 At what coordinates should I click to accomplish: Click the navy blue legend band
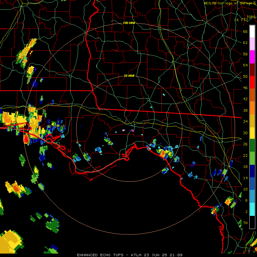(x=252, y=171)
